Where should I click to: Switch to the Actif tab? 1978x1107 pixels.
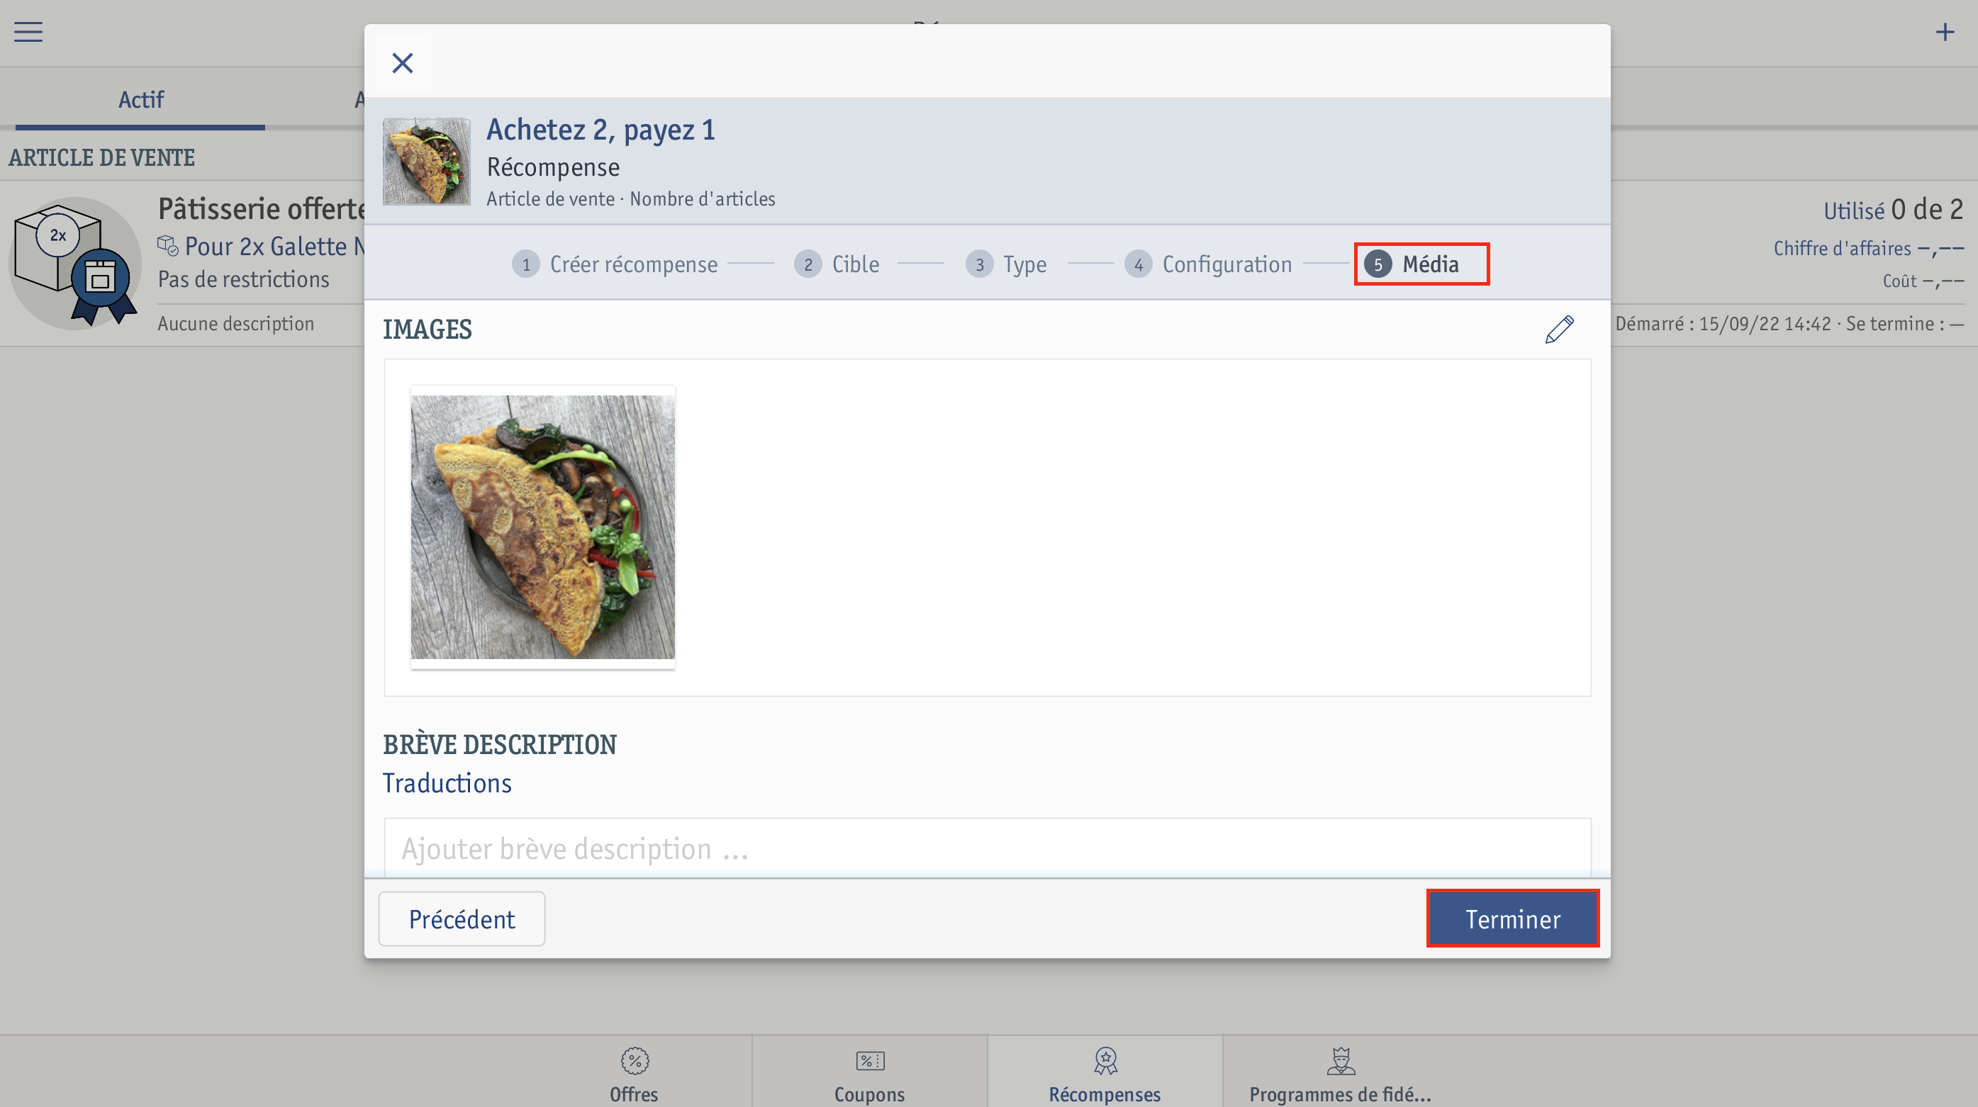140,100
